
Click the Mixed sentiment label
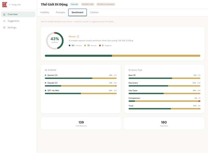click(x=72, y=37)
